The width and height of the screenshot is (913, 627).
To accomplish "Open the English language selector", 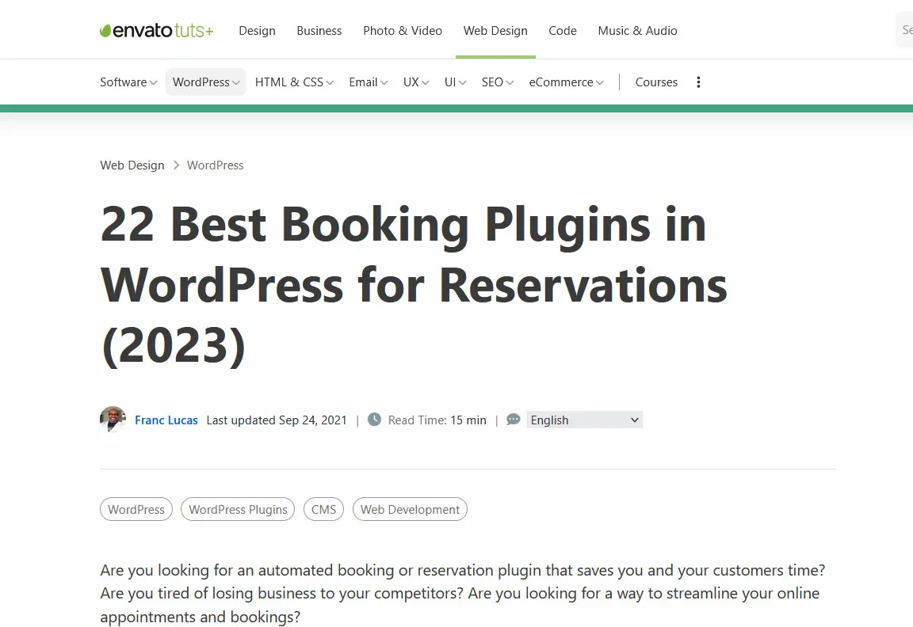I will coord(584,420).
